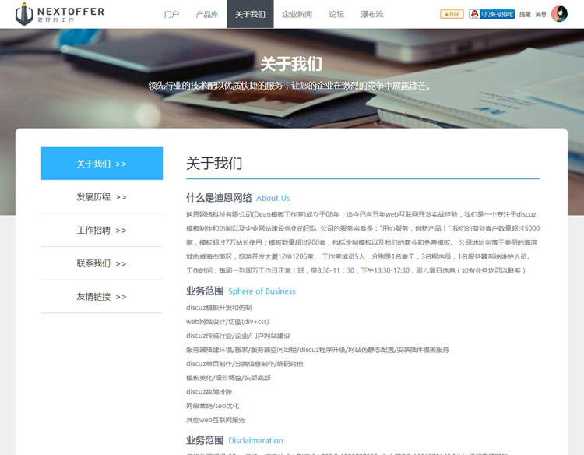Click the banner slogan 领先行业的技术 text
This screenshot has height=455, width=584.
click(x=289, y=86)
